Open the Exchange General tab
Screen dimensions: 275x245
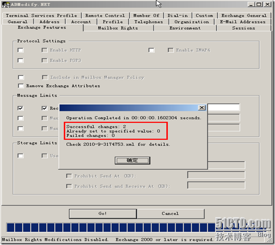pyautogui.click(x=244, y=16)
